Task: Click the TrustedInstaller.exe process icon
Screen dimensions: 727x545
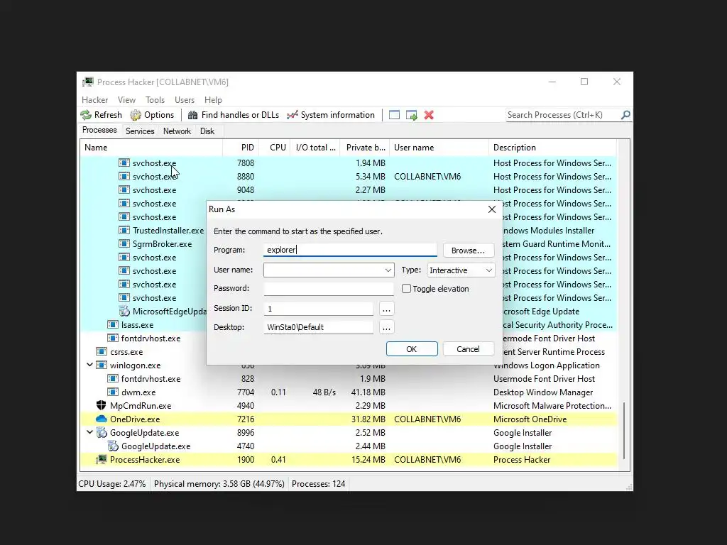Action: tap(124, 231)
